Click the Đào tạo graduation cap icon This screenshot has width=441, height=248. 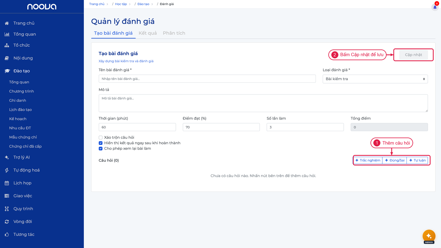pyautogui.click(x=7, y=71)
